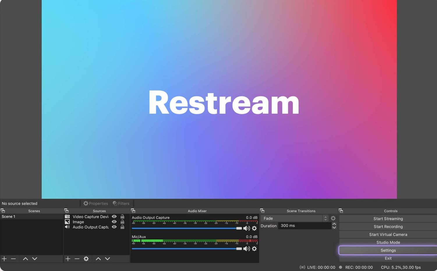Click the LIVE broadcast status icon
Image resolution: width=437 pixels, height=271 pixels.
click(x=302, y=267)
